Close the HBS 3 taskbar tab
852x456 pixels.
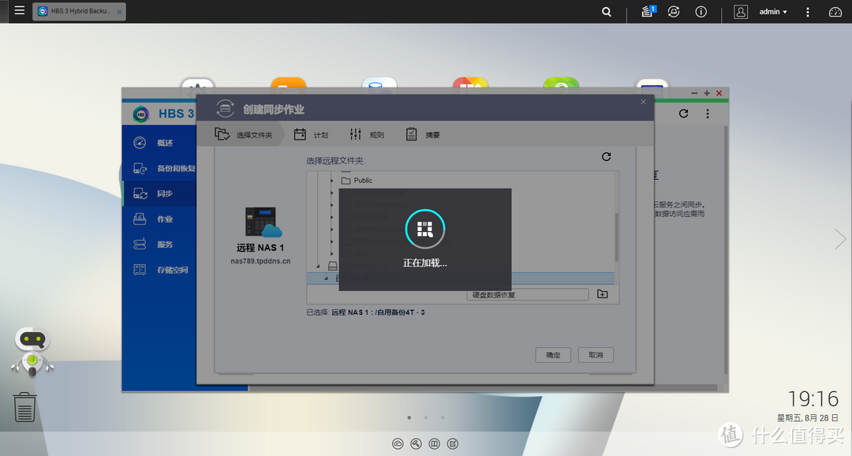pyautogui.click(x=120, y=12)
